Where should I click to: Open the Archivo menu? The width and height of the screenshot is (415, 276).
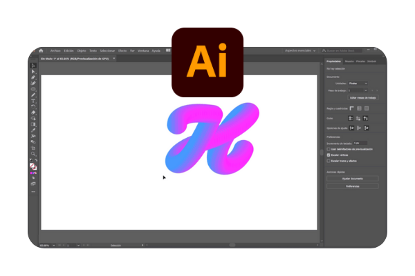[55, 50]
